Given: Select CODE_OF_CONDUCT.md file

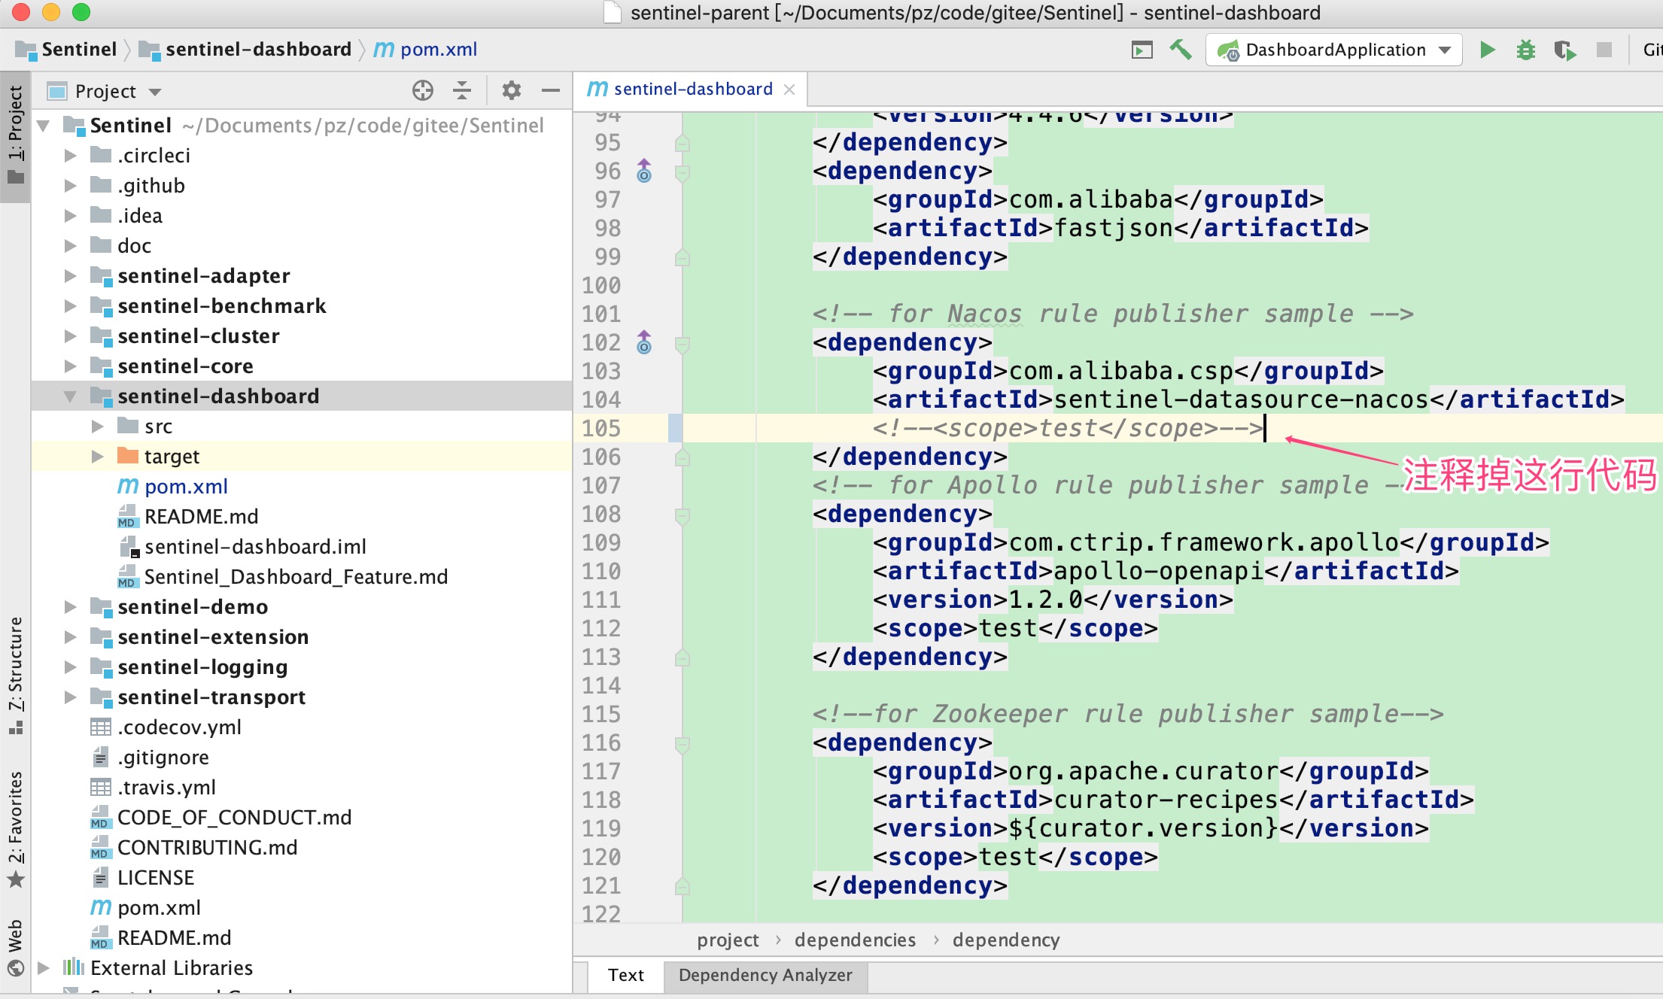Looking at the screenshot, I should tap(234, 818).
